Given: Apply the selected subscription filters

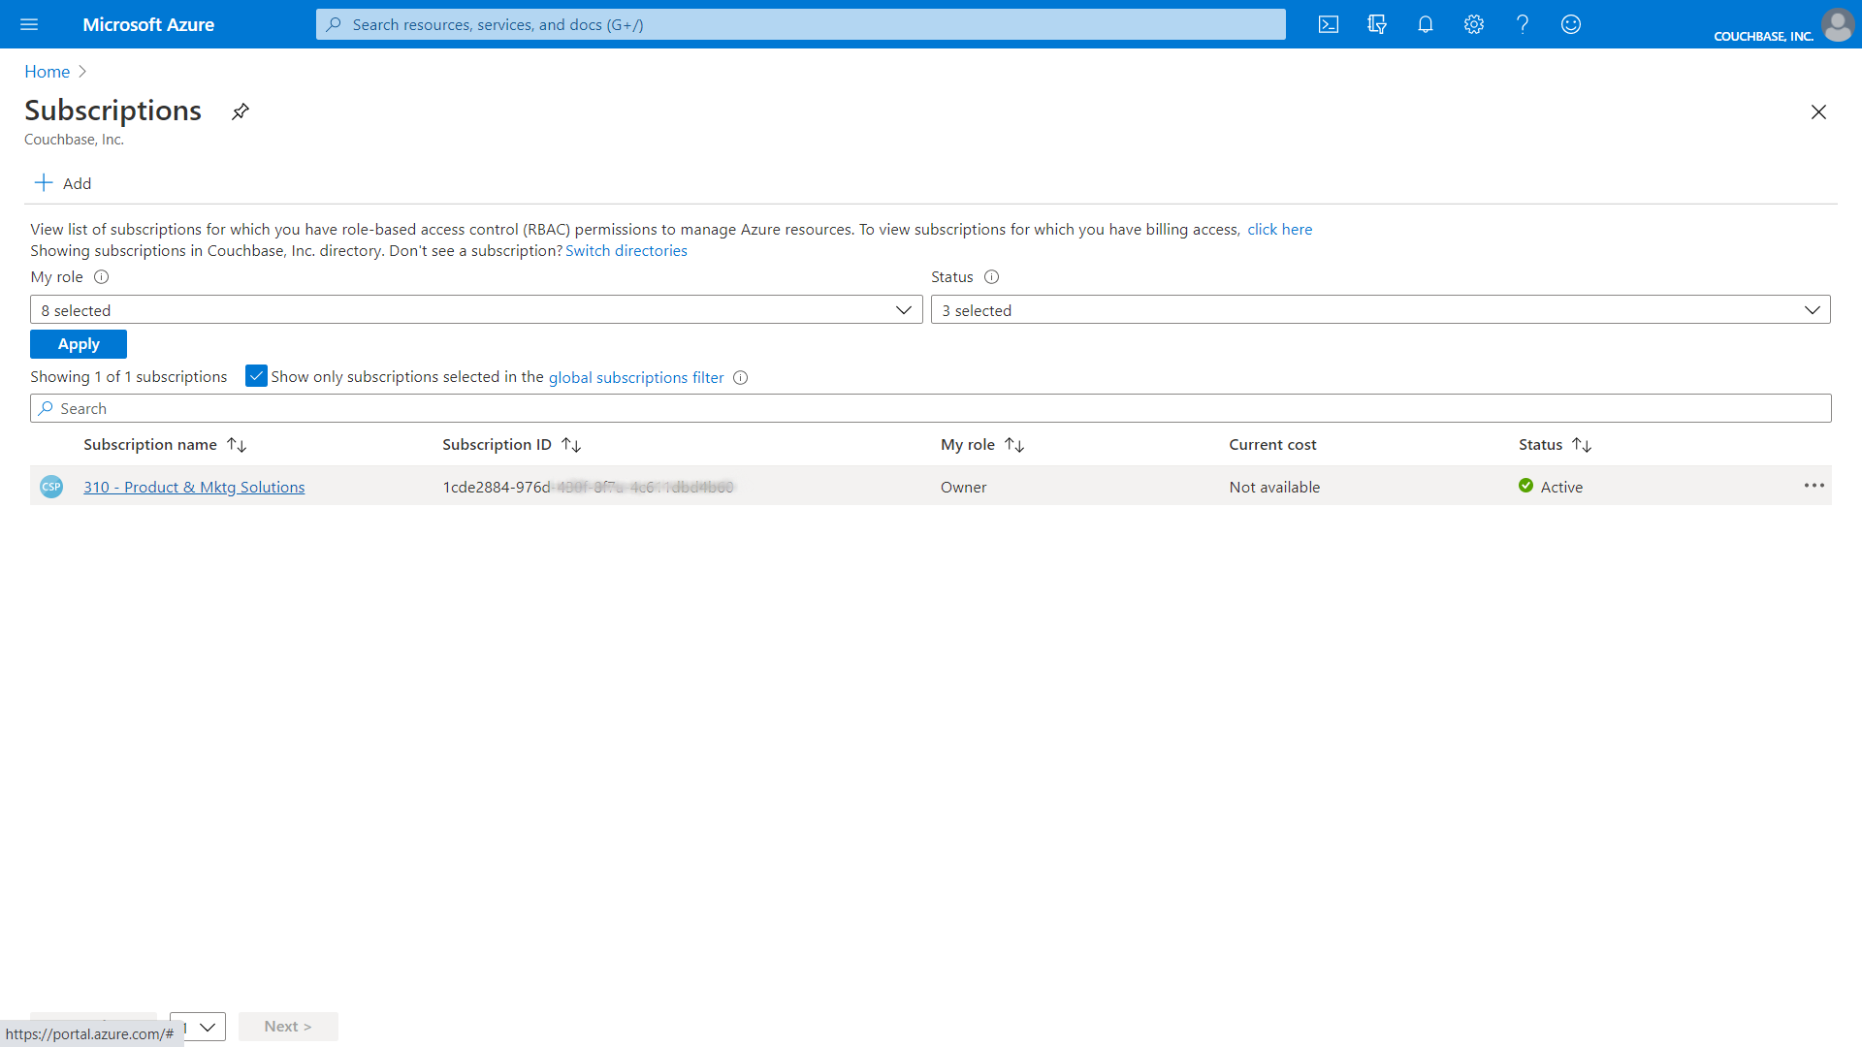Looking at the screenshot, I should point(78,343).
